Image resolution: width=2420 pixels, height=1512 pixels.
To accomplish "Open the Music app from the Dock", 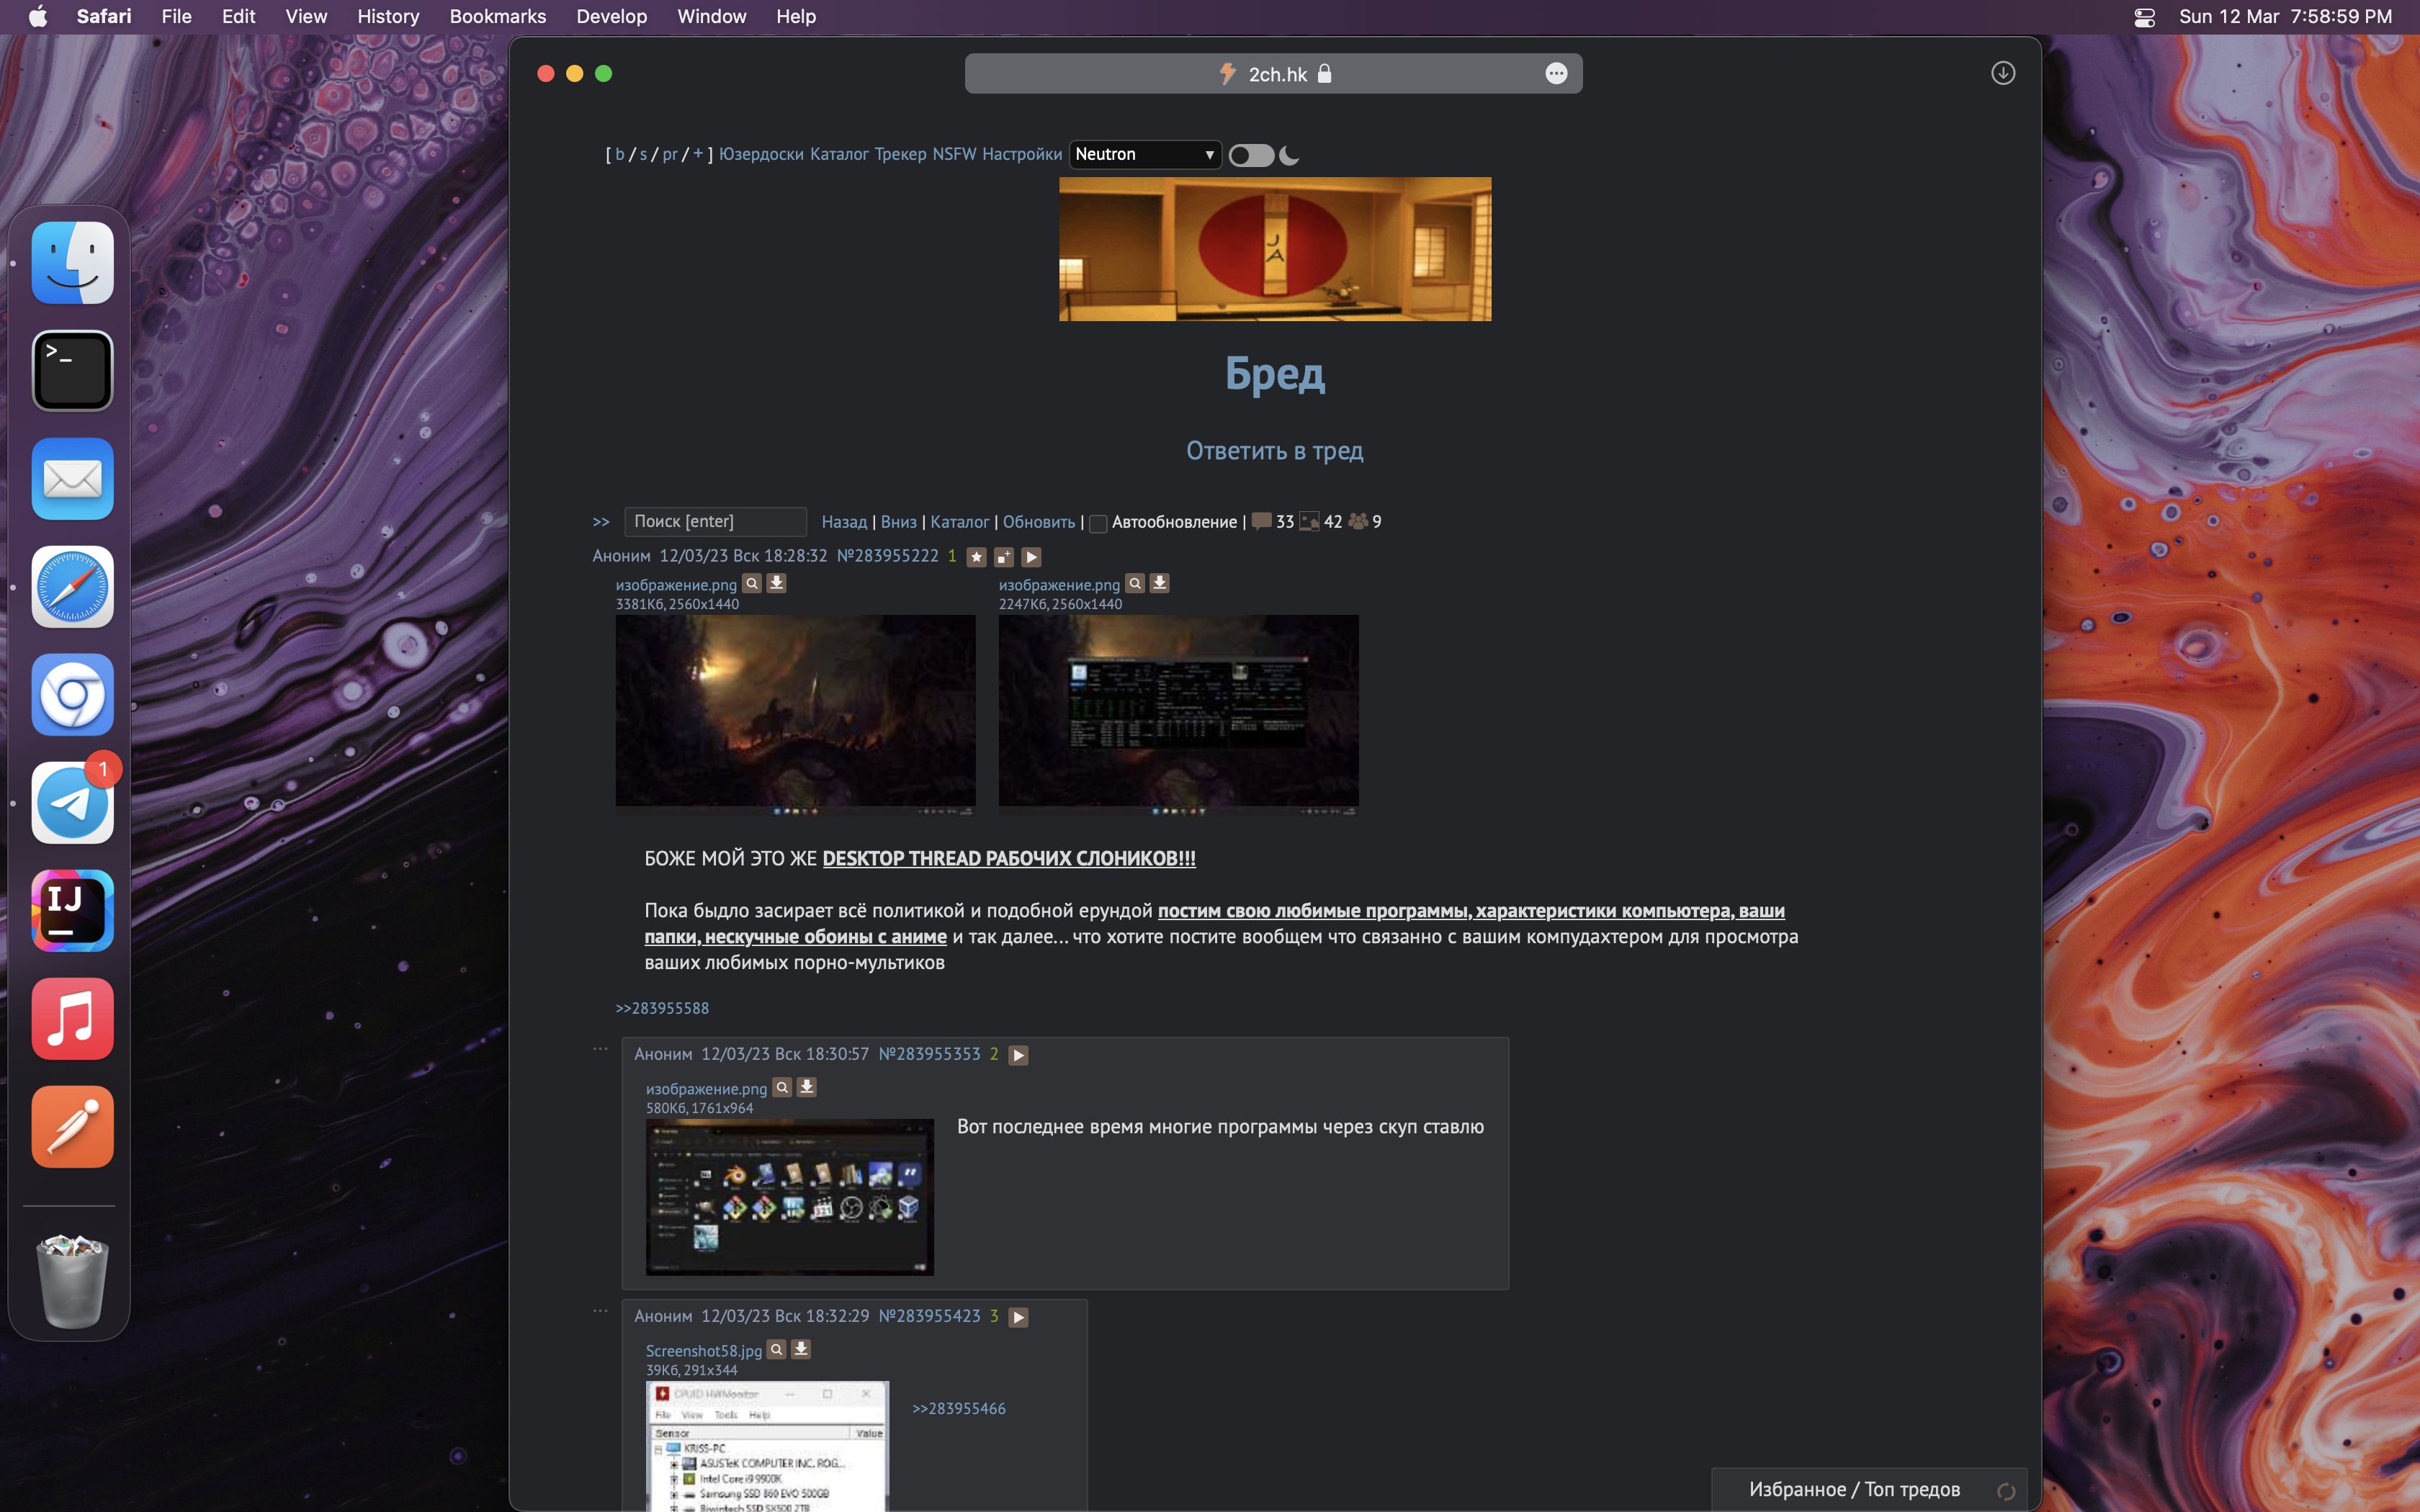I will (72, 1019).
